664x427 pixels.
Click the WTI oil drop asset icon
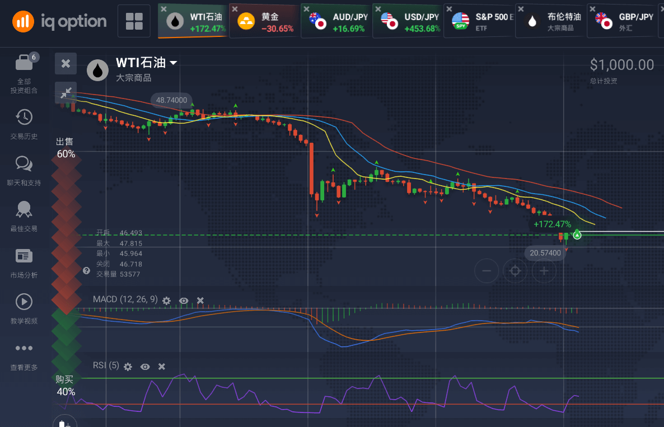[x=98, y=70]
